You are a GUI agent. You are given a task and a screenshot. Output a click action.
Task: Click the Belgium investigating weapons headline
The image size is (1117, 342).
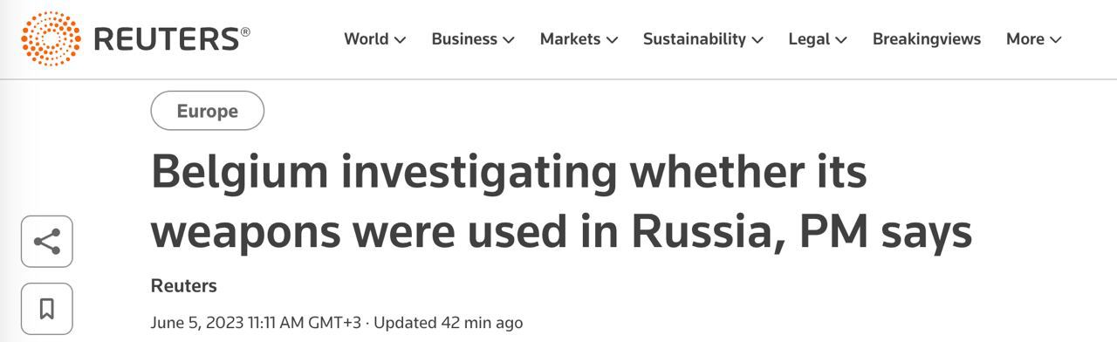561,201
